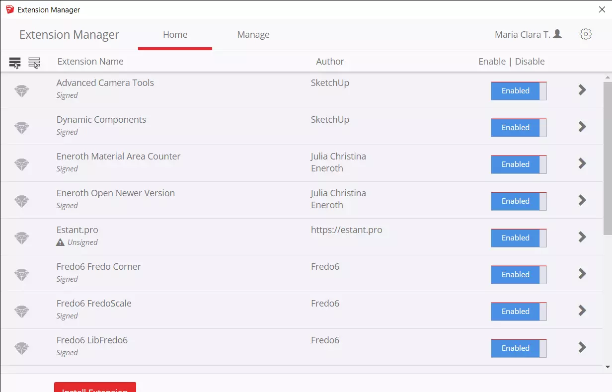Switch to the Home tab
The height and width of the screenshot is (392, 612).
[x=175, y=35]
